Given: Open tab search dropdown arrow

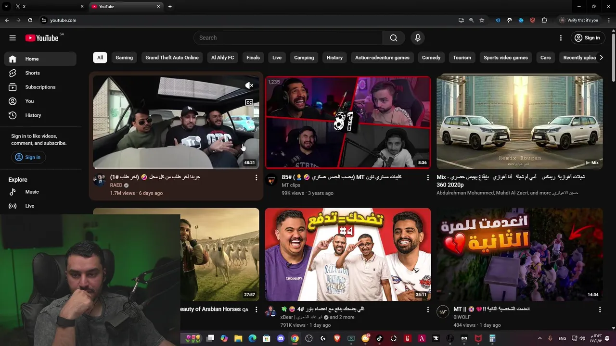Looking at the screenshot, I should coord(6,6).
